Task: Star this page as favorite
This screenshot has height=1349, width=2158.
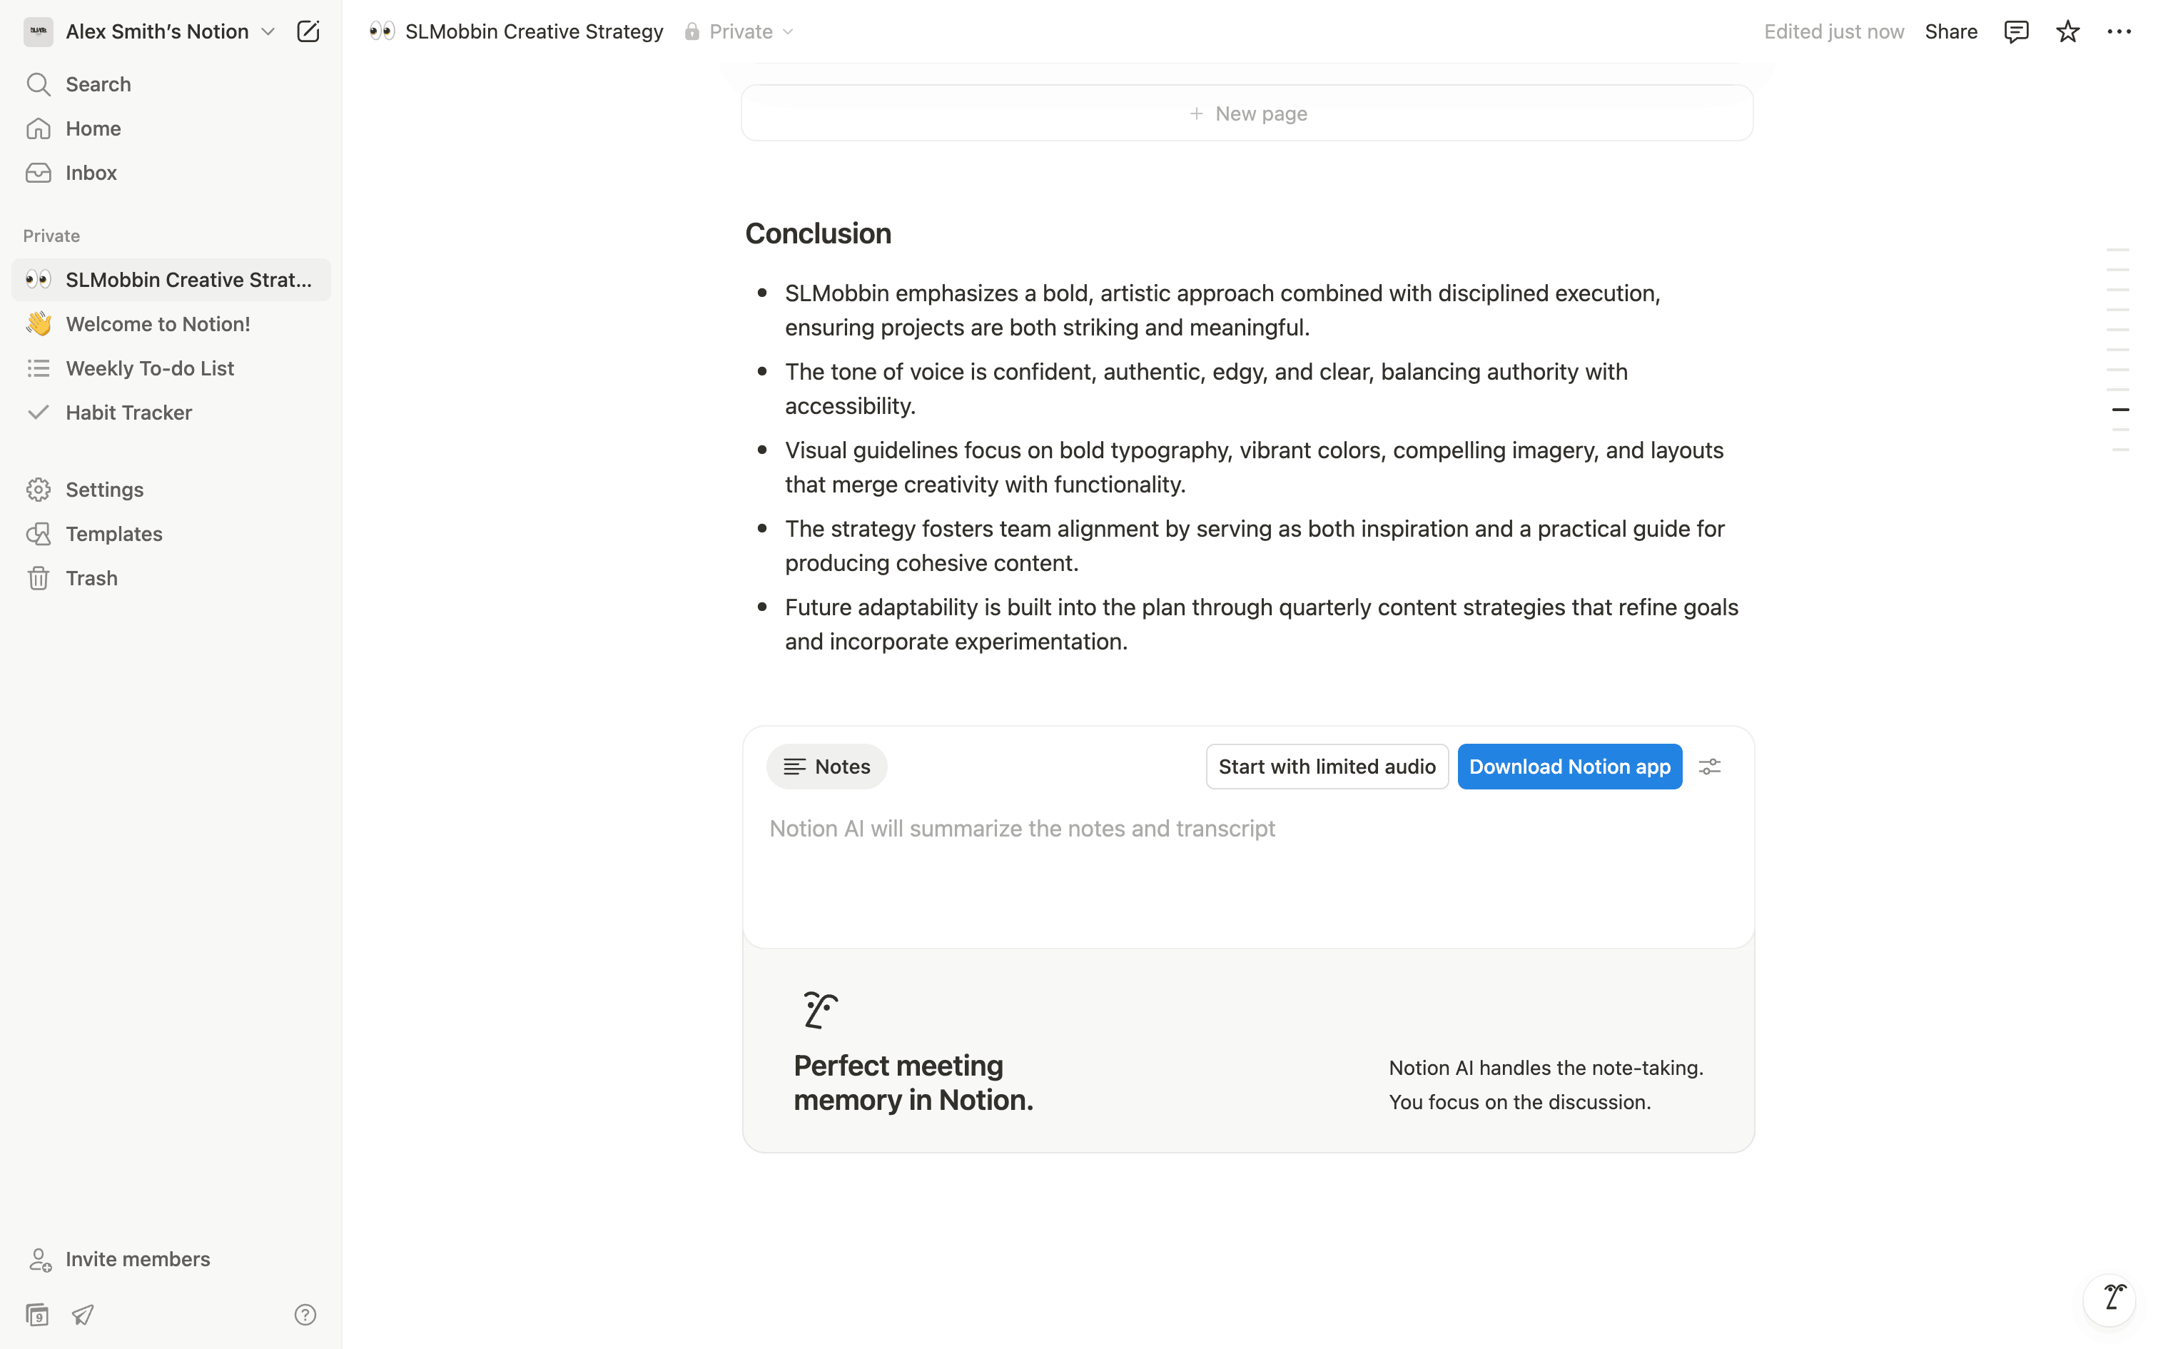Action: click(2067, 32)
